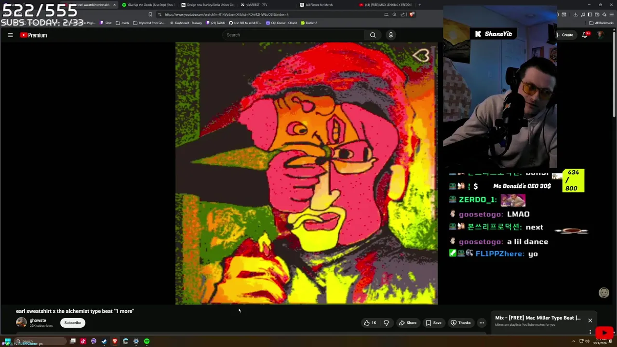
Task: Switch to the Mick Jenkins YouTube tab
Action: point(385,5)
